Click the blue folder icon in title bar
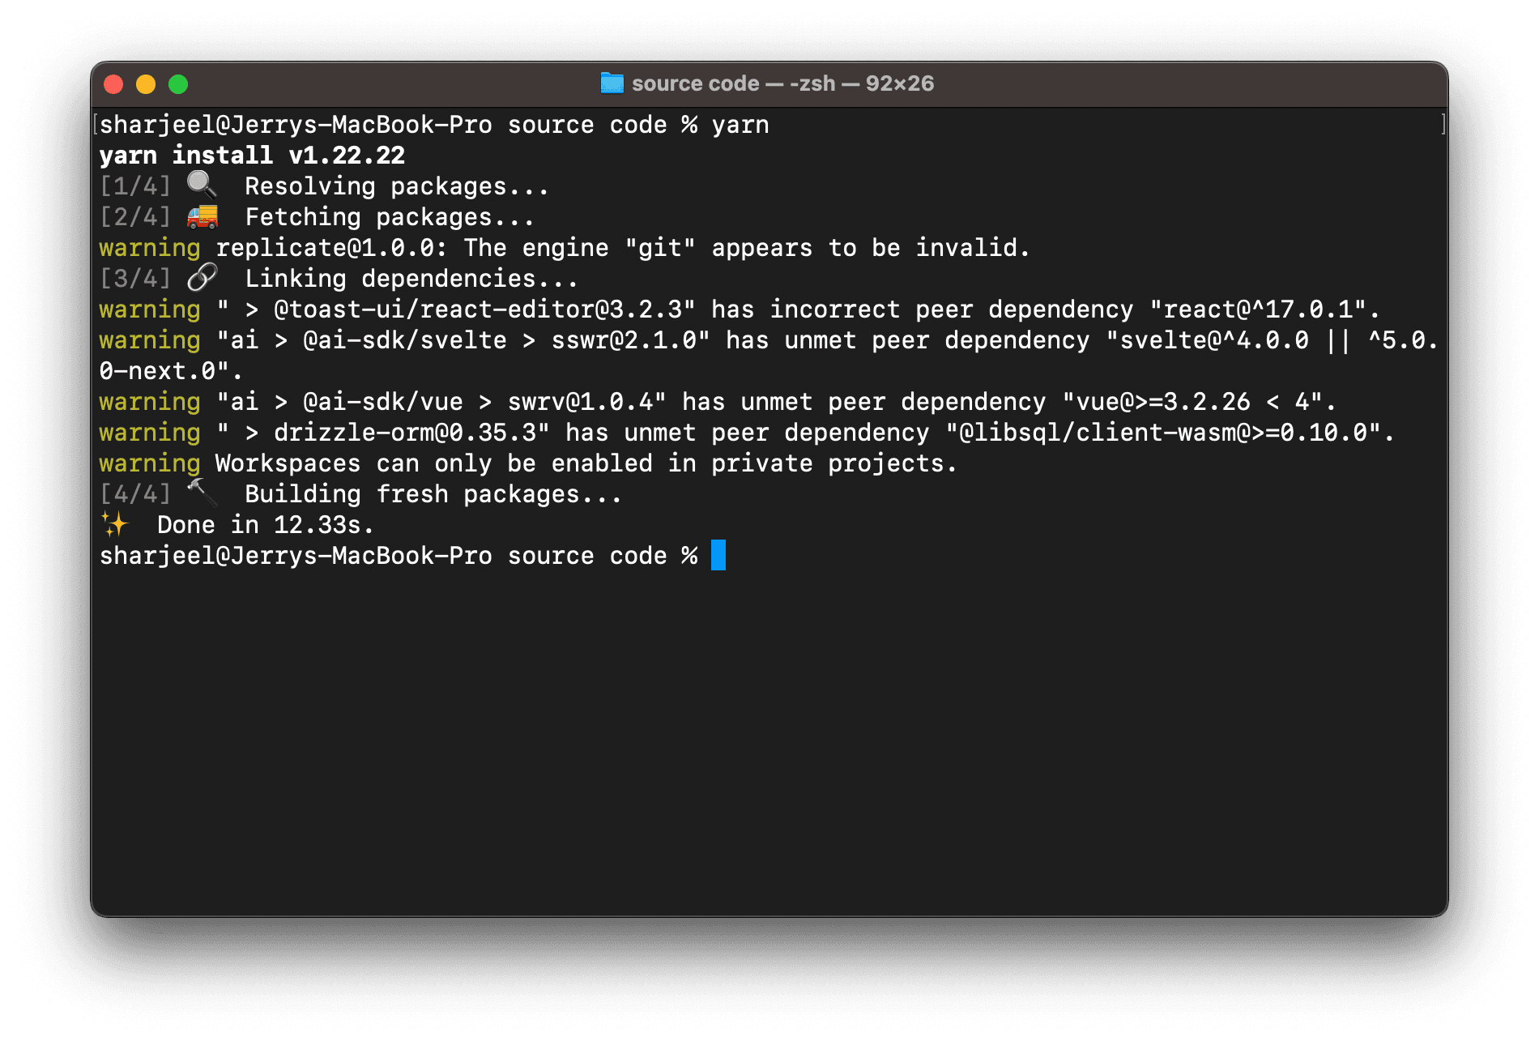 (x=612, y=83)
